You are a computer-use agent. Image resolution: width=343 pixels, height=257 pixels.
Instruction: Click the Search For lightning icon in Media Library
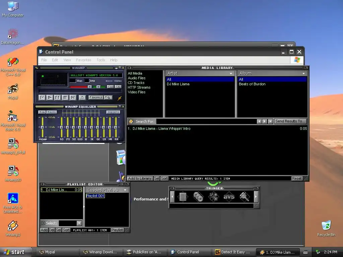[x=131, y=121]
